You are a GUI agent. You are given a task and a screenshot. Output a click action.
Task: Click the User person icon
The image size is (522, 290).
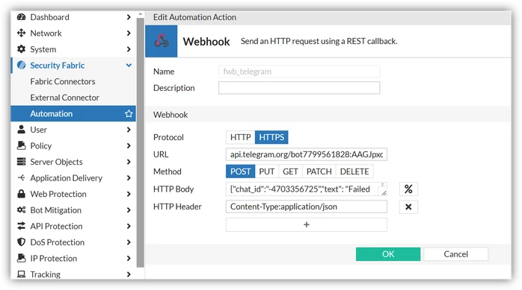[21, 130]
